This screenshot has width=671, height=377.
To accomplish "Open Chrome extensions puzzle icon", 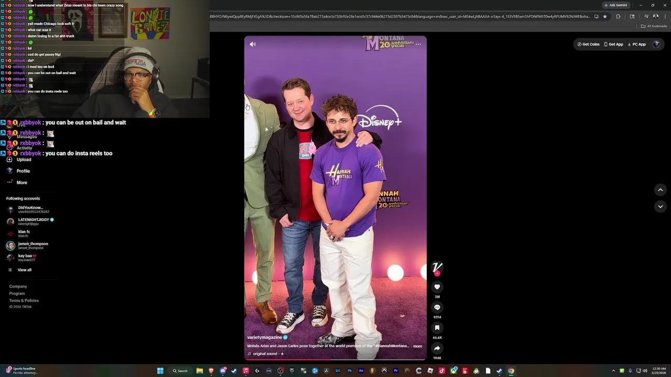I will [x=618, y=16].
